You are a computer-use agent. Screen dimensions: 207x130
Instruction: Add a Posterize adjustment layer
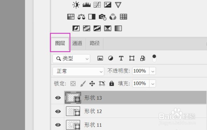[x=87, y=28]
